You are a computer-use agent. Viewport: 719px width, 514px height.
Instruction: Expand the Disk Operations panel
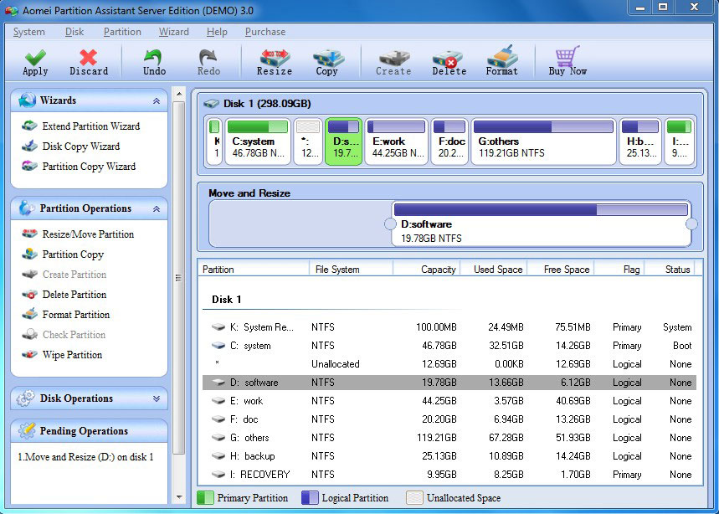click(156, 398)
